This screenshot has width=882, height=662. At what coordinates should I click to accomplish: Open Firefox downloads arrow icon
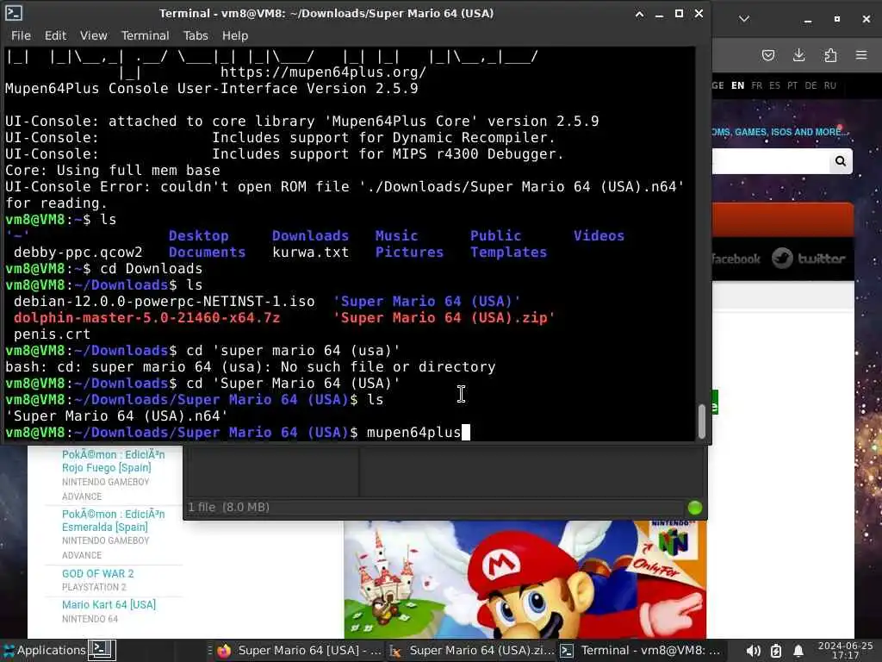pos(798,55)
